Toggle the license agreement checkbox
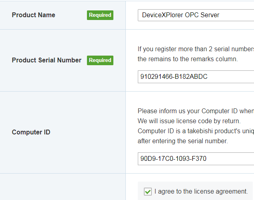The width and height of the screenshot is (254, 200). 148,192
